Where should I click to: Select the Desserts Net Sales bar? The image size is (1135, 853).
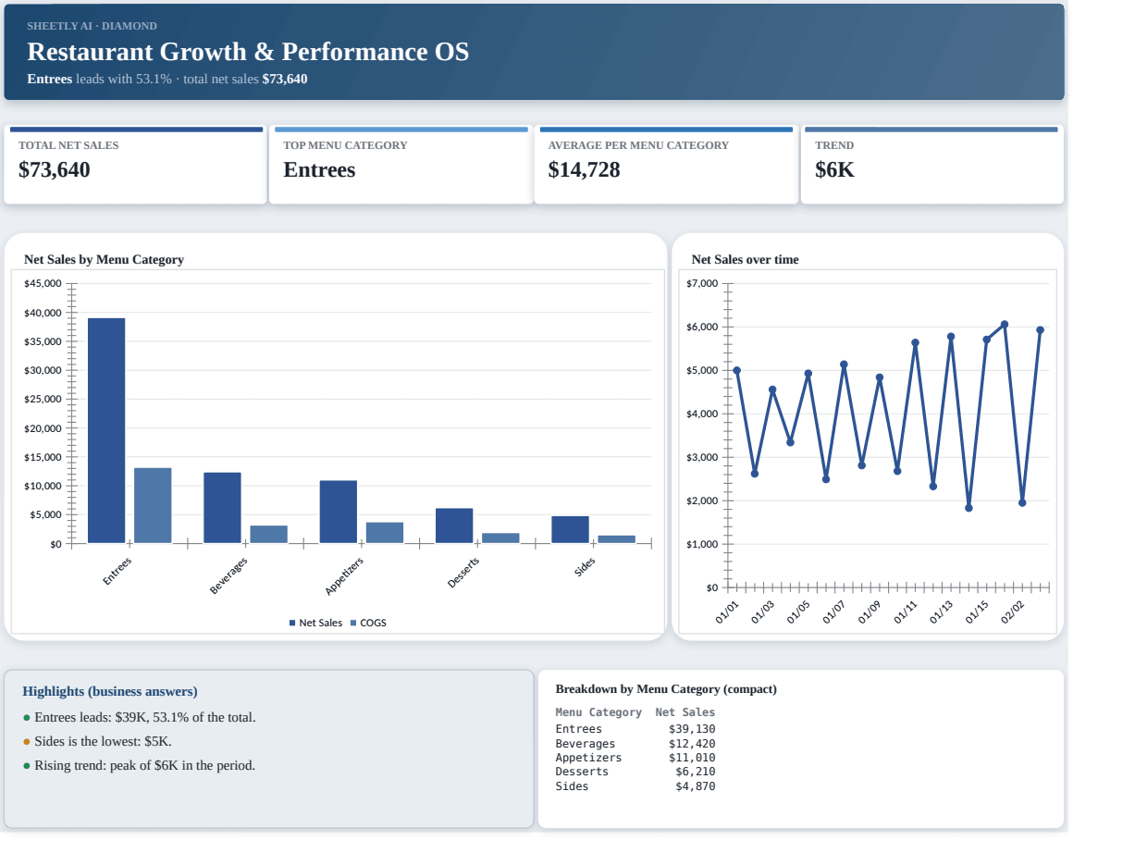pyautogui.click(x=454, y=525)
